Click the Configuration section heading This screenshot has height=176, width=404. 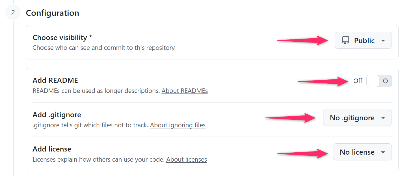52,13
